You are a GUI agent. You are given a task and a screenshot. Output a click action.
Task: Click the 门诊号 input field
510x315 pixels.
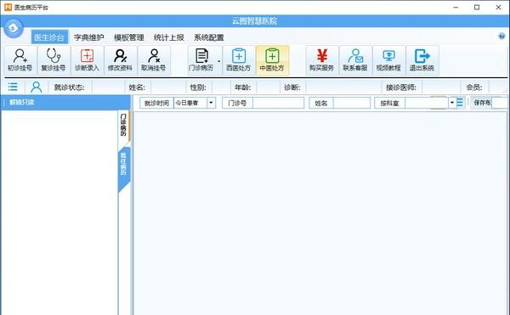[278, 103]
